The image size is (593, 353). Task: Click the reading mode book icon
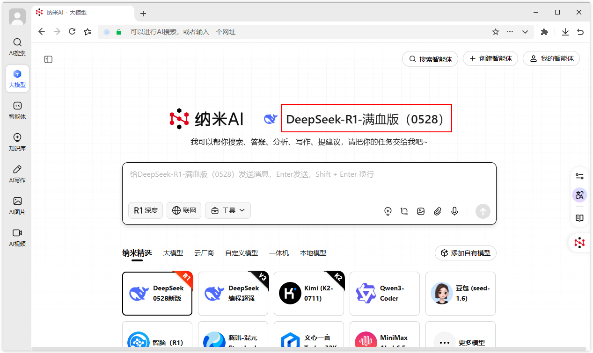coord(579,217)
